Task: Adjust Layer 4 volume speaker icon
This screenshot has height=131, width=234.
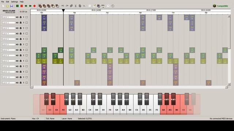Action: point(17,33)
